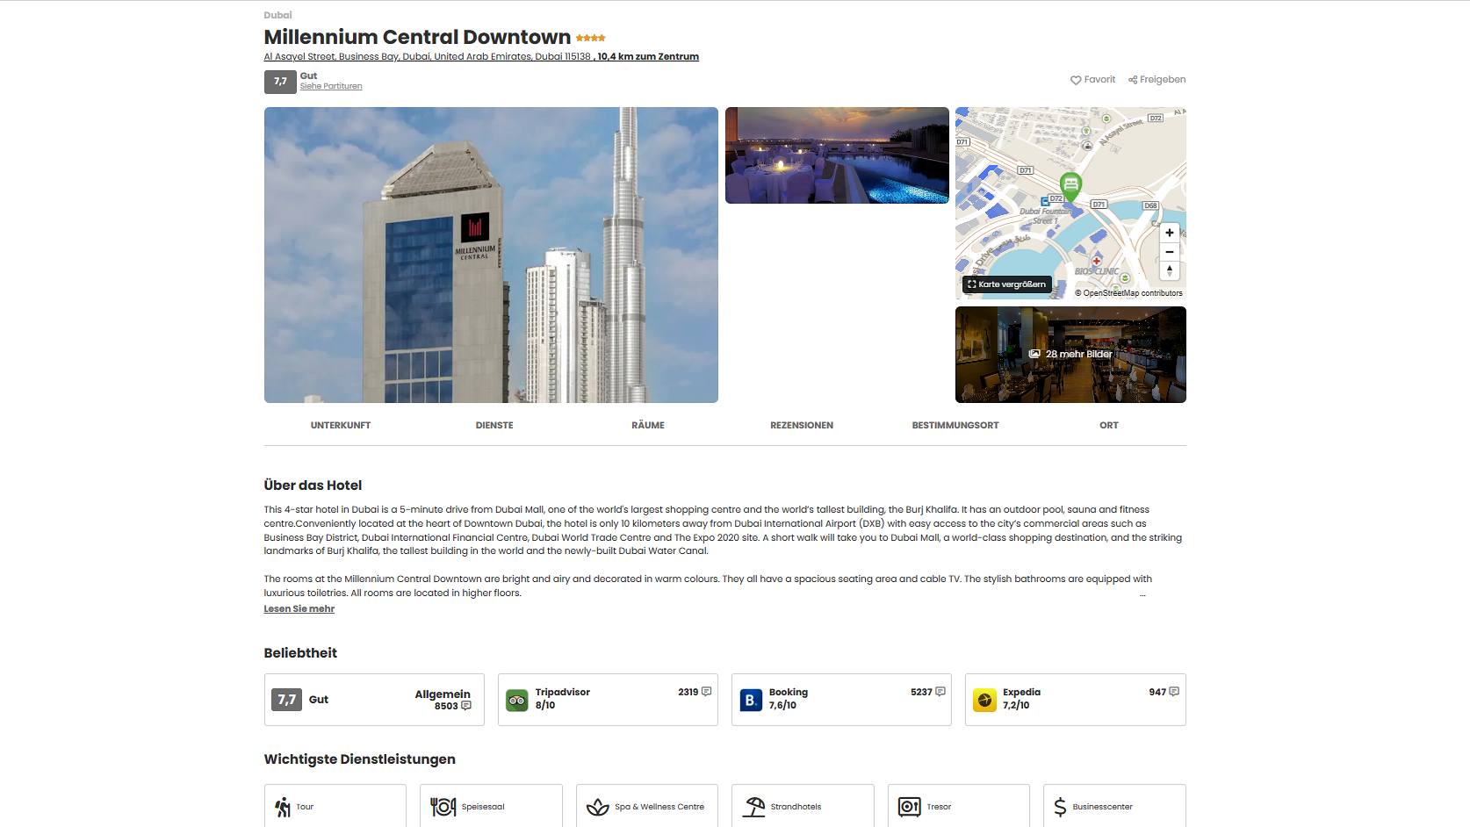Zoom in the map with plus button
This screenshot has width=1470, height=827.
pyautogui.click(x=1170, y=233)
